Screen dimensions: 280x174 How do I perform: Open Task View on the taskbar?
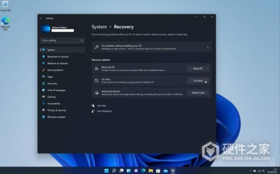(x=121, y=171)
